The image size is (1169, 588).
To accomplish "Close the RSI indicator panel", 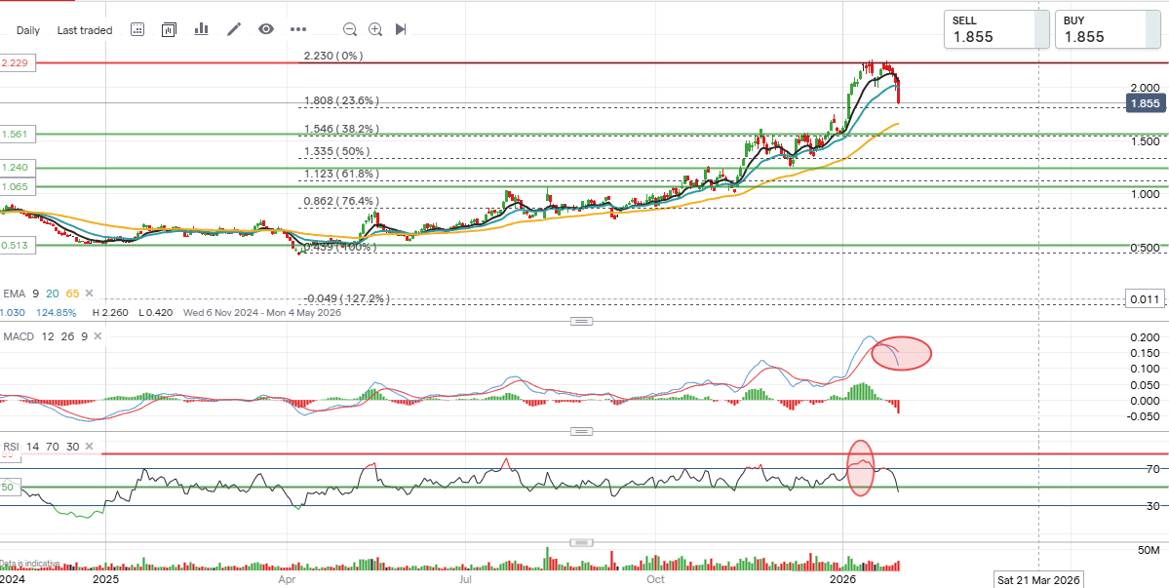I will 89,447.
